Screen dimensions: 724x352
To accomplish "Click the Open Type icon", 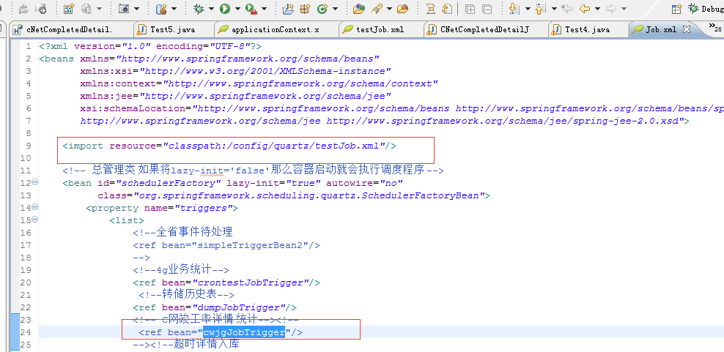I will click(359, 8).
